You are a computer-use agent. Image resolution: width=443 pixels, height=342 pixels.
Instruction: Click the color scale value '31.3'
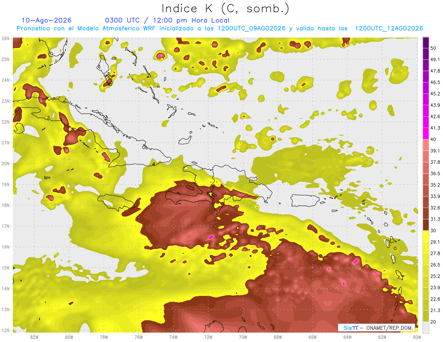435,219
